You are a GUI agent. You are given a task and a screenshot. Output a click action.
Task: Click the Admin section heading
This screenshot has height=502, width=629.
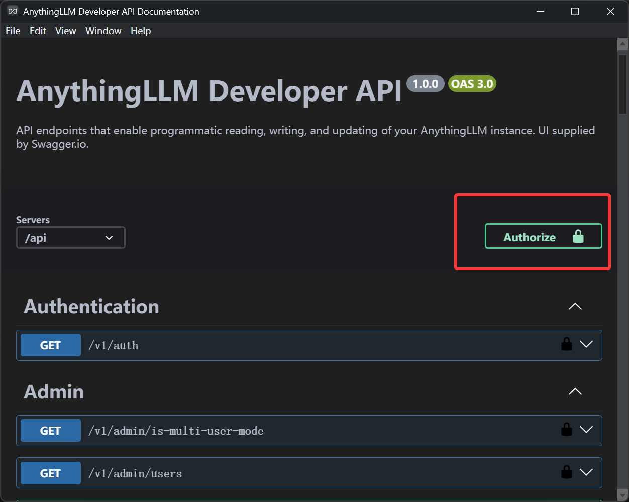click(x=54, y=391)
